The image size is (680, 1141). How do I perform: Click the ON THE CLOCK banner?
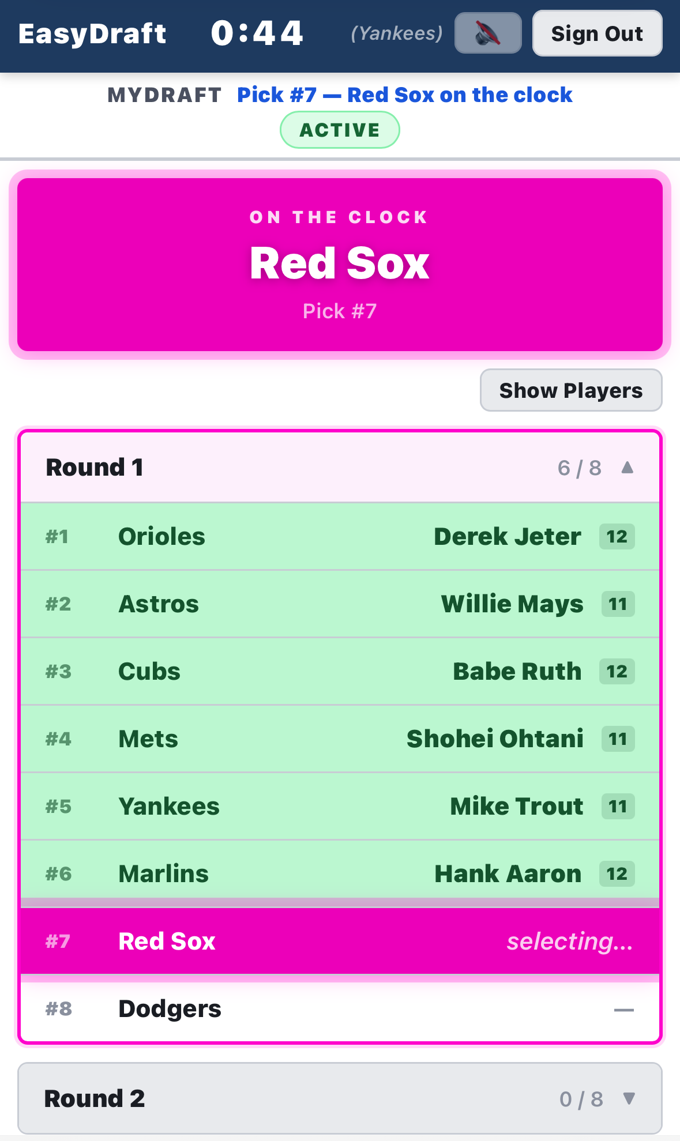pos(339,262)
